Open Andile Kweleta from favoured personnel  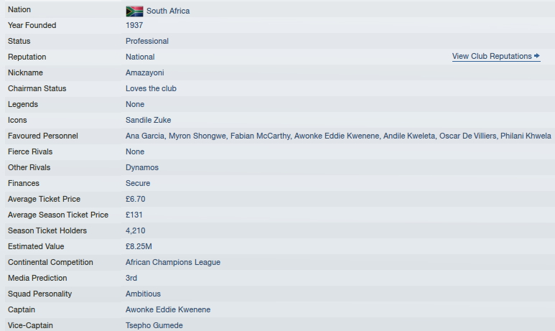pos(409,136)
